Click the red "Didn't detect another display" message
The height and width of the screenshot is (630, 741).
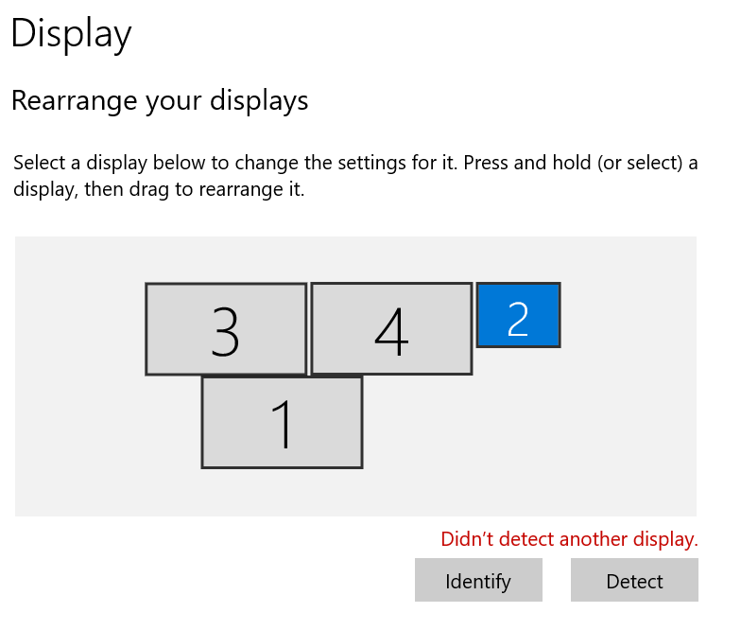569,539
